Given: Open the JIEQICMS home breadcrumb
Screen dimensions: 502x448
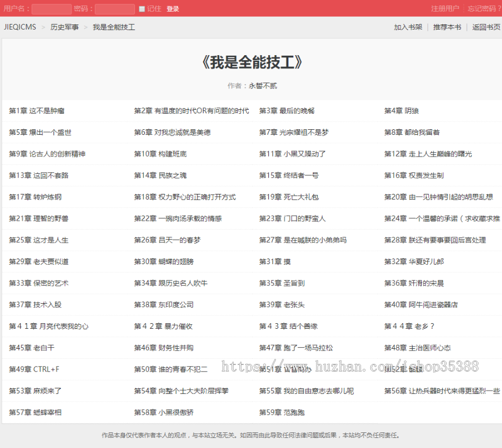Looking at the screenshot, I should pos(20,26).
